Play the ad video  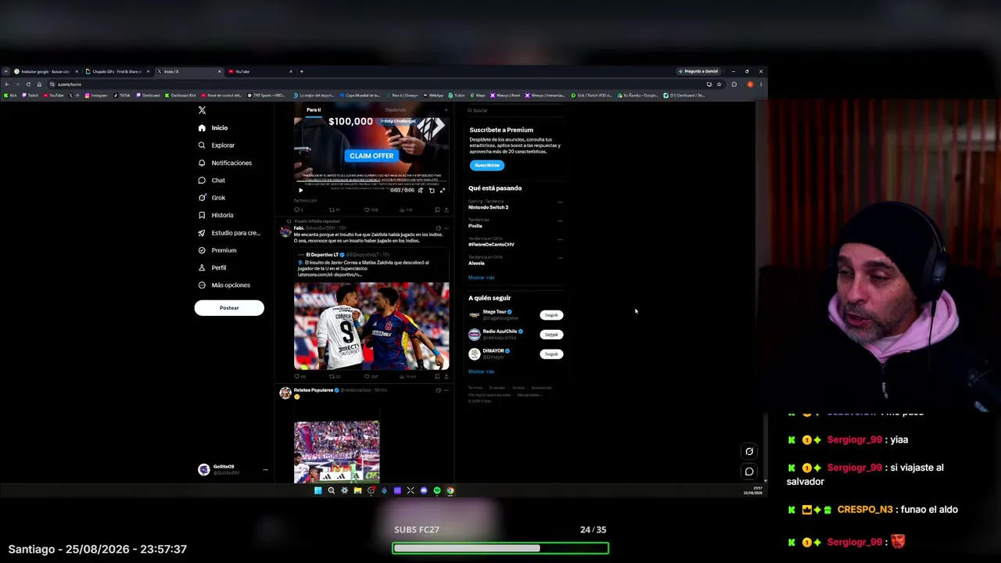tap(300, 190)
